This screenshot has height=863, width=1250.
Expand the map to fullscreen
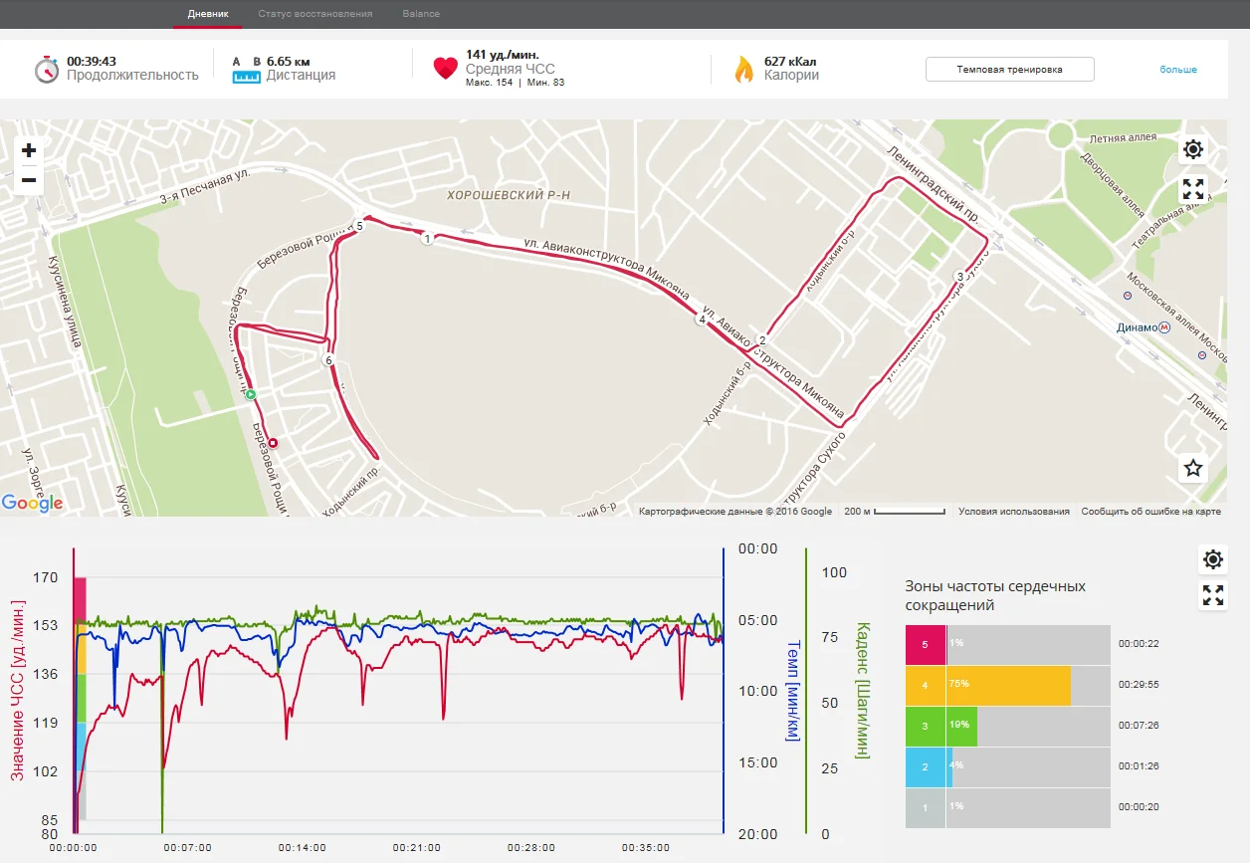1193,189
